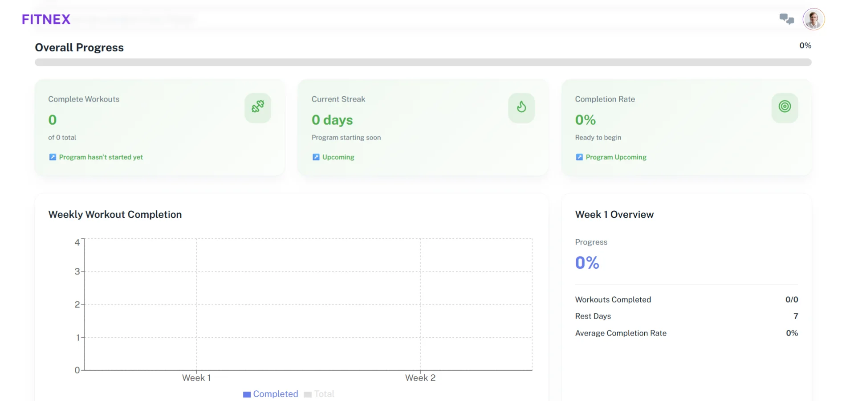Click the Week 1 Overview heading
The image size is (846, 401).
[x=614, y=215]
